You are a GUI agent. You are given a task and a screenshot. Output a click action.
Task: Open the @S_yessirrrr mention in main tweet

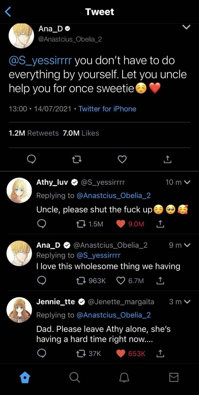40,60
